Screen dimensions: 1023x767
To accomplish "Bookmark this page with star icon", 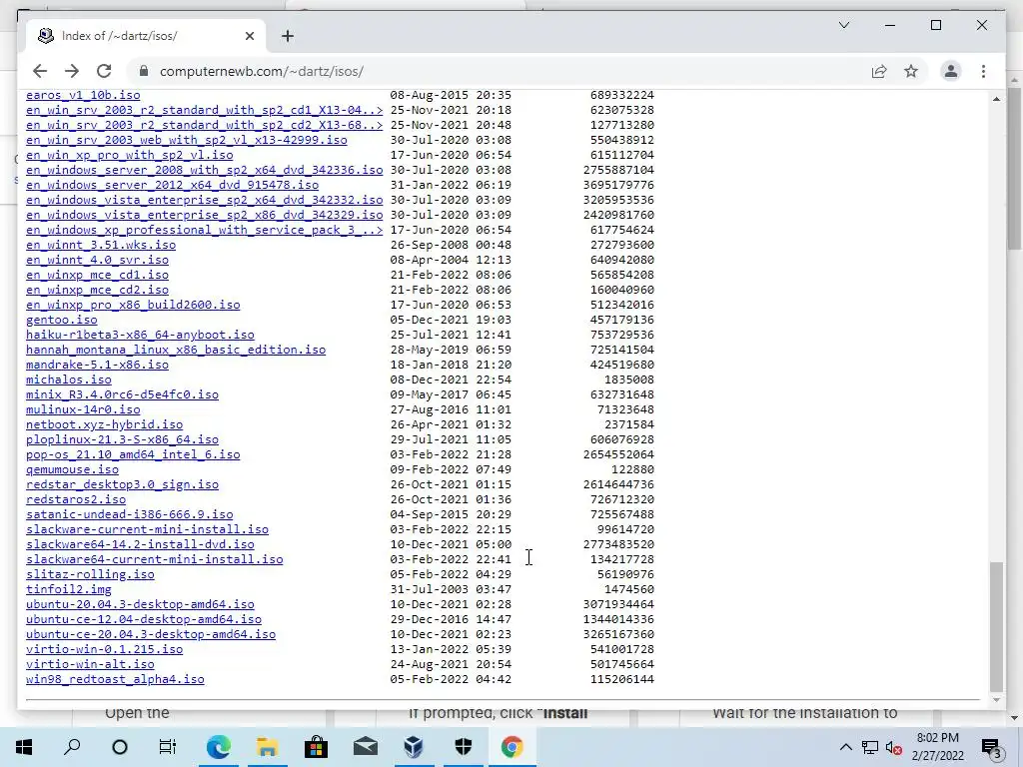I will [911, 71].
